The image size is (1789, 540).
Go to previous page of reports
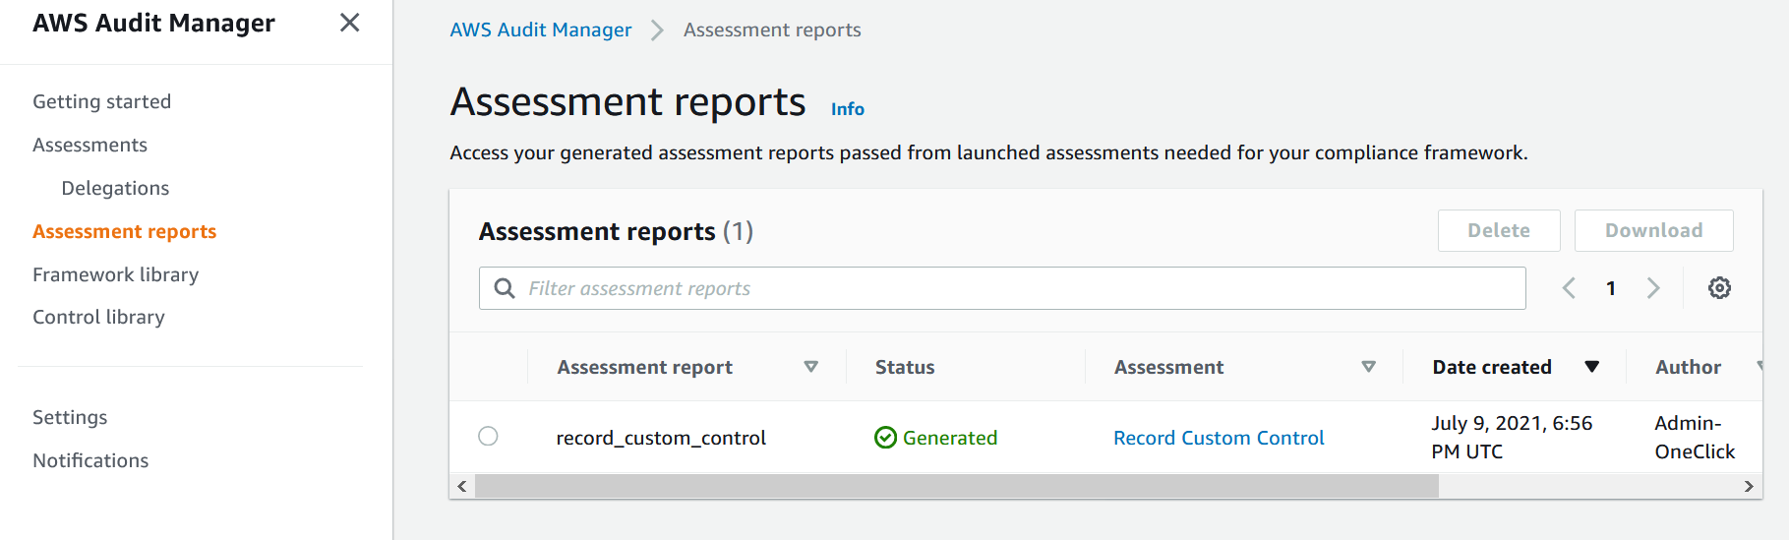pos(1569,288)
